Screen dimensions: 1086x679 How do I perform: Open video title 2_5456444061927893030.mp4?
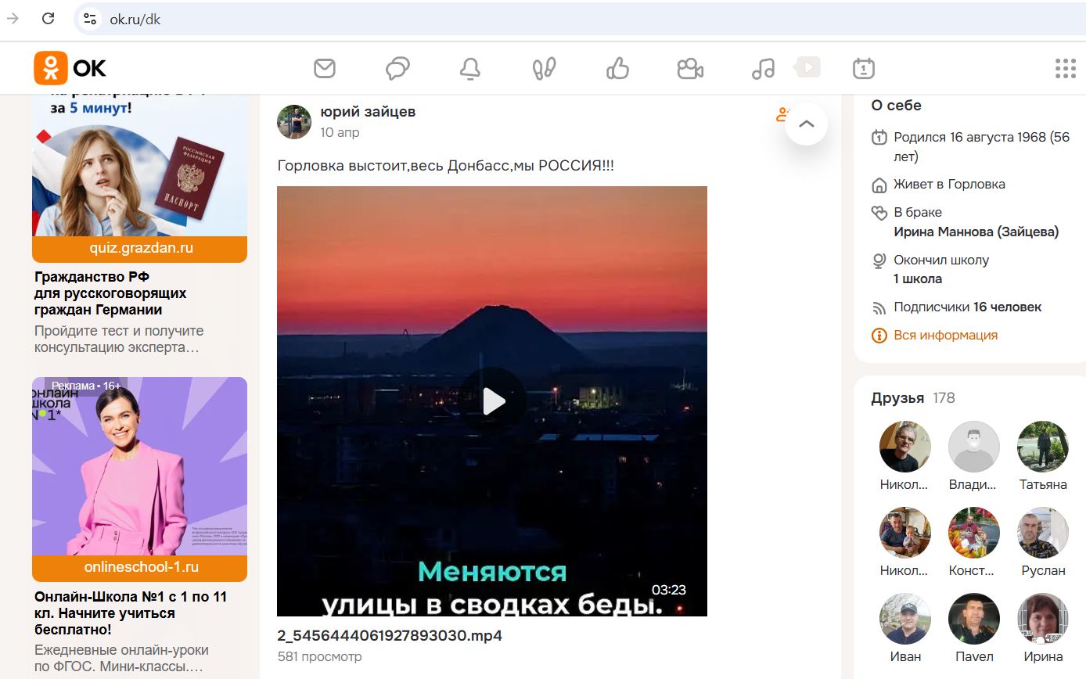(390, 635)
